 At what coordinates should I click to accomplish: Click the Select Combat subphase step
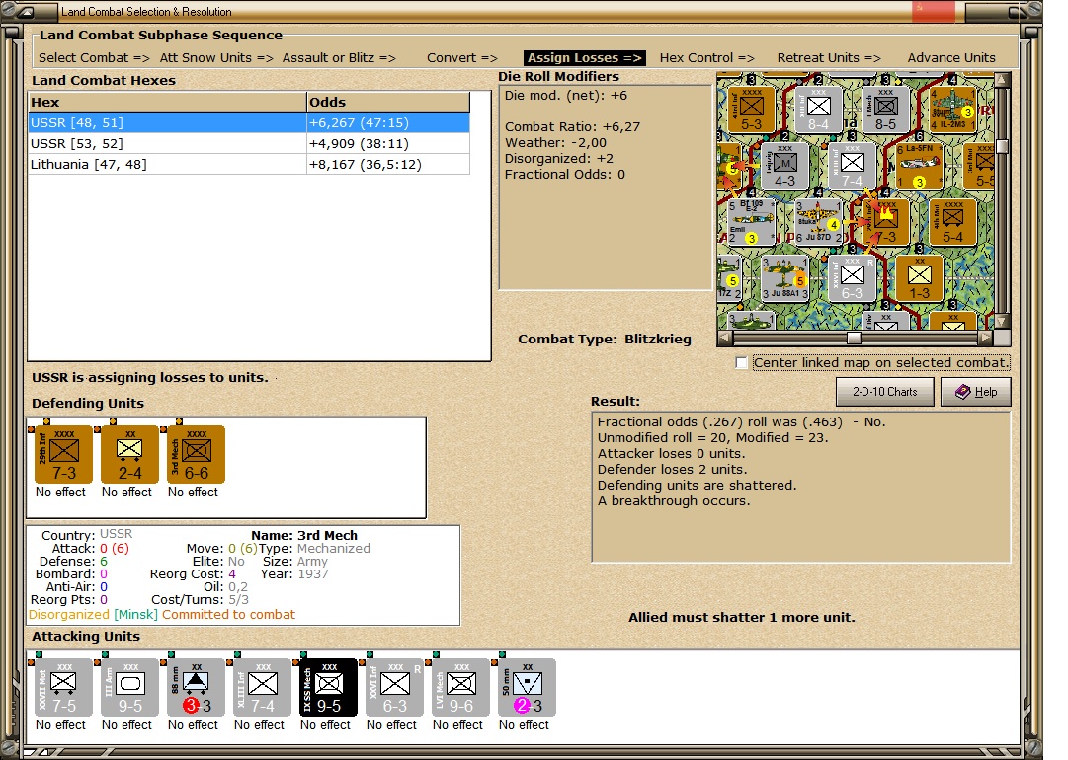point(94,58)
